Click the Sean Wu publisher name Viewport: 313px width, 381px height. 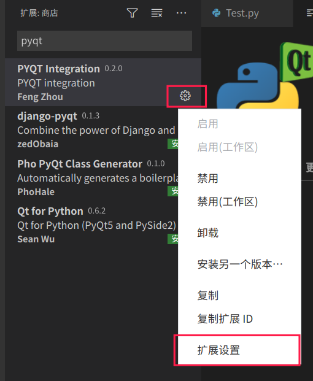point(36,239)
